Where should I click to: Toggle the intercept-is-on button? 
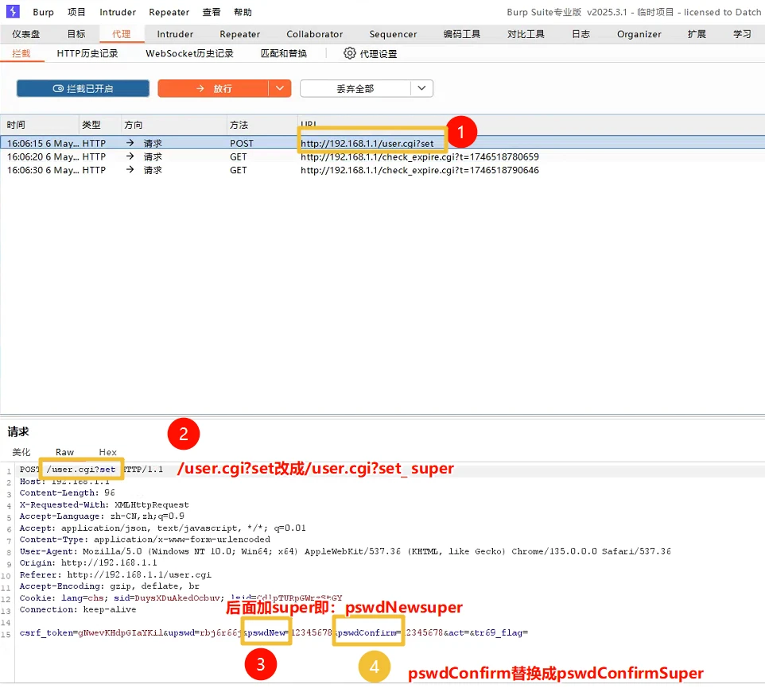[83, 89]
